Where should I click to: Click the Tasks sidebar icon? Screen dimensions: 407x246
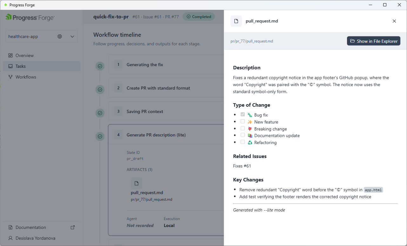click(x=10, y=66)
